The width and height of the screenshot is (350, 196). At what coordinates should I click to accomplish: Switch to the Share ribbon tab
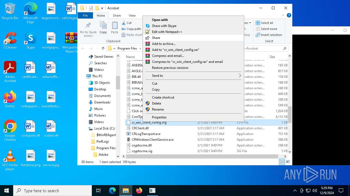pyautogui.click(x=117, y=16)
